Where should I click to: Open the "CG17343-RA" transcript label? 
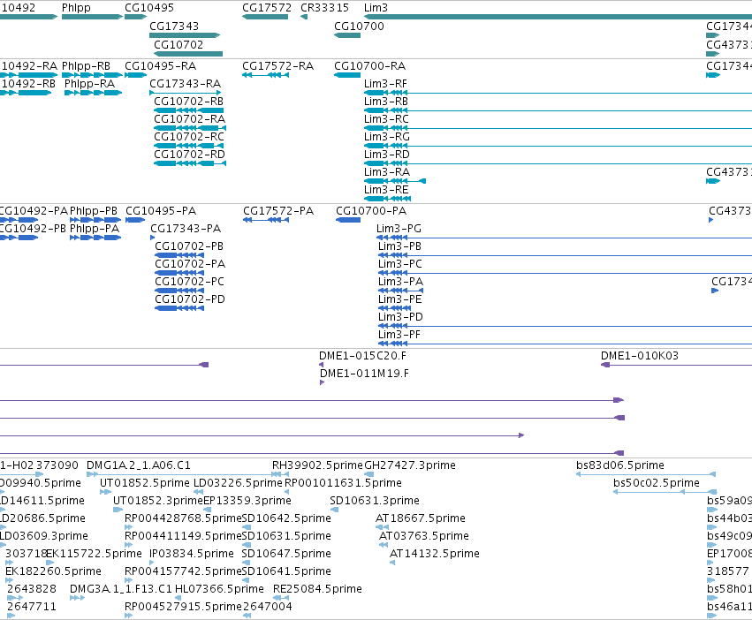coord(185,83)
